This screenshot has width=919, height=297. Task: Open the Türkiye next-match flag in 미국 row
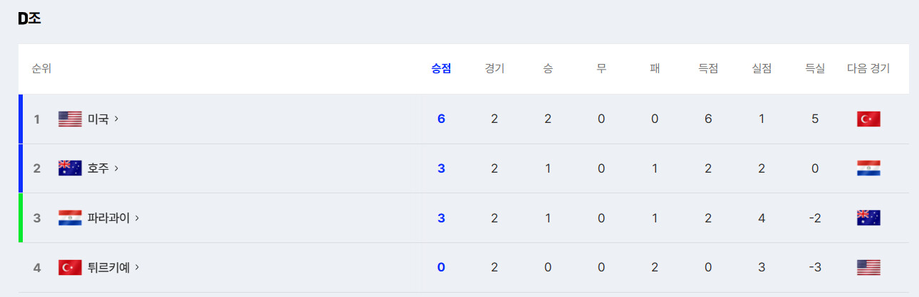[x=868, y=119]
